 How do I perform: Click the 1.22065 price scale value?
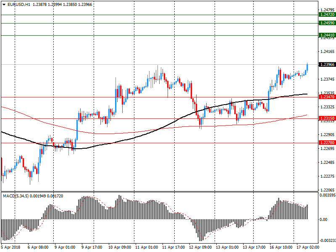coord(328,190)
